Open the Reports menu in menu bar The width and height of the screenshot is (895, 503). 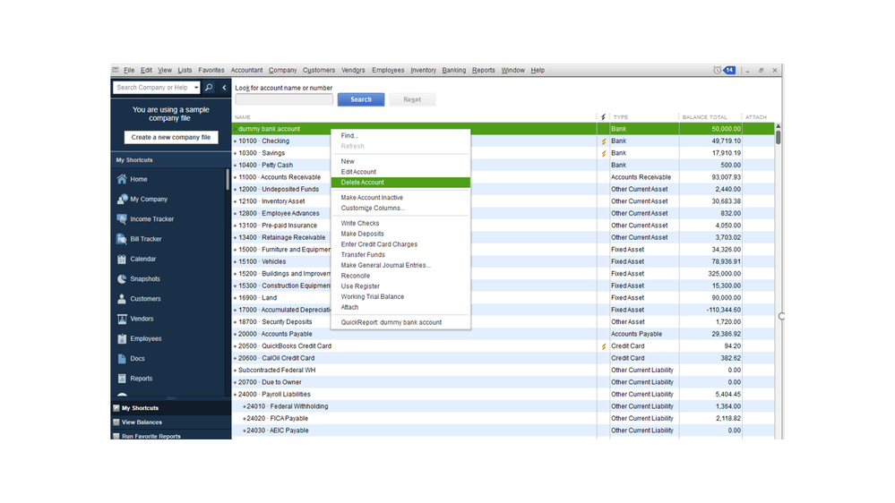tap(484, 70)
